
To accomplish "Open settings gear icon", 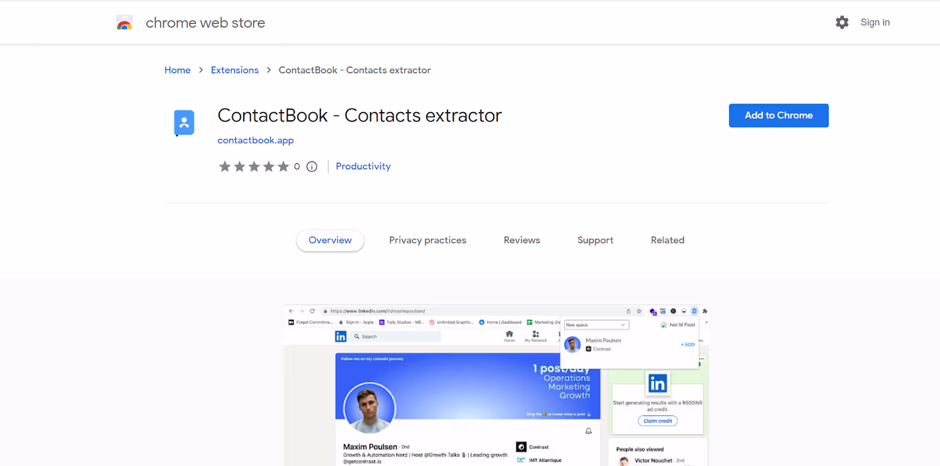I will tap(842, 22).
